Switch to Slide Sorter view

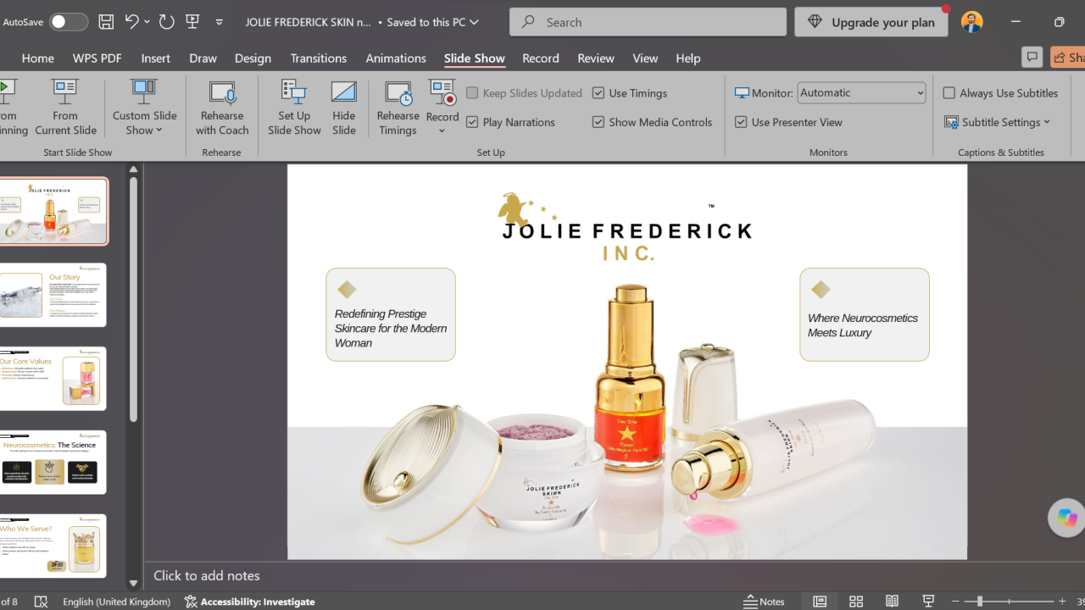coord(856,602)
